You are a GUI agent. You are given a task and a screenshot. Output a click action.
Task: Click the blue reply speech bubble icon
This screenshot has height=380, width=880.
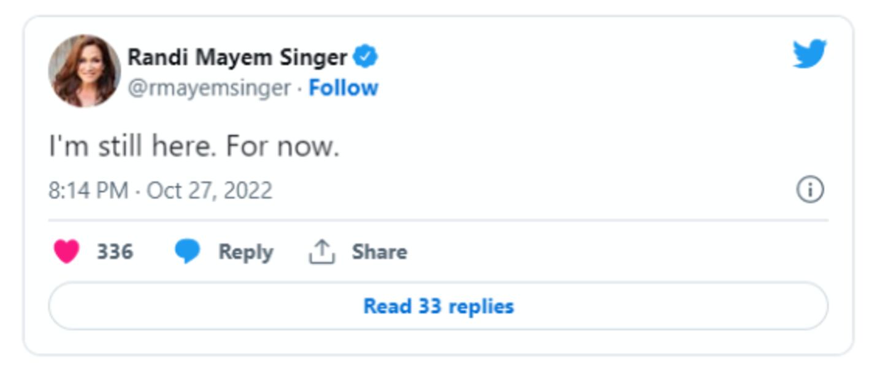(x=187, y=251)
